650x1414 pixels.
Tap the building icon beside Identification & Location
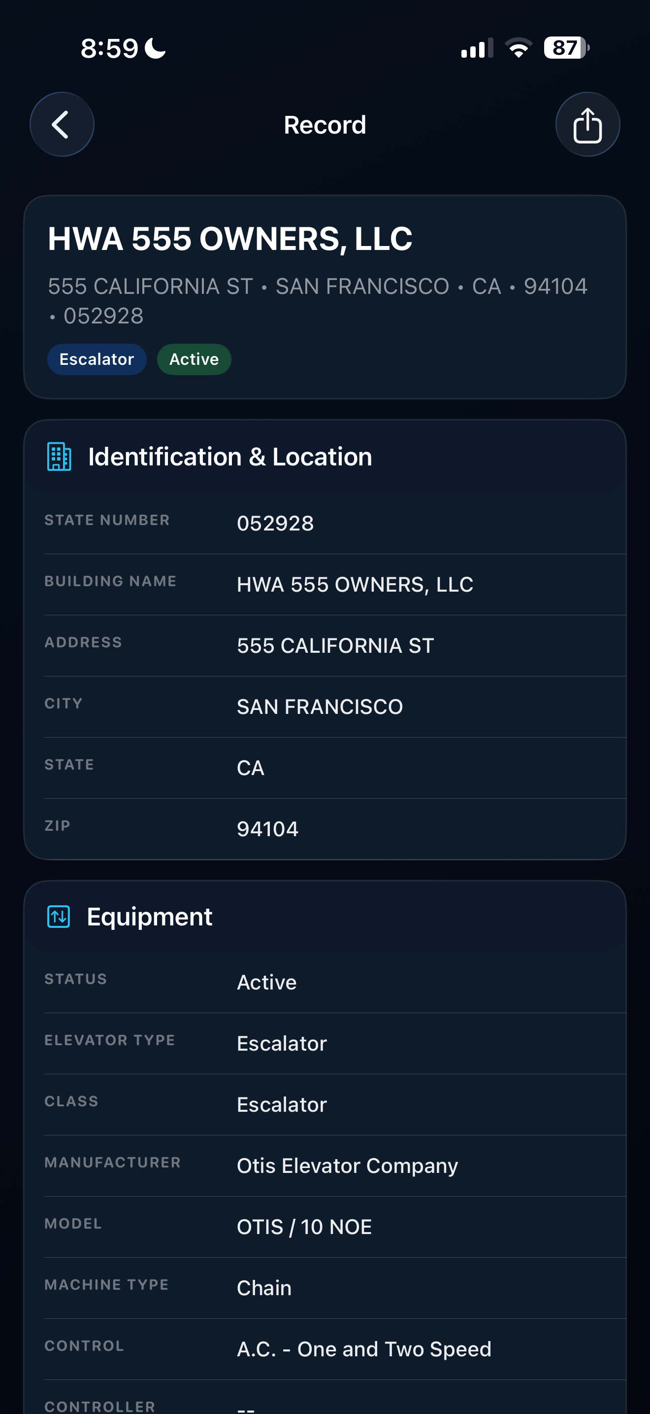[x=59, y=457]
